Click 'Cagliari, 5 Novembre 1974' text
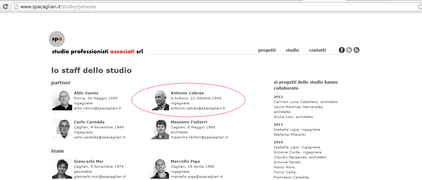The width and height of the screenshot is (422, 180). [99, 167]
